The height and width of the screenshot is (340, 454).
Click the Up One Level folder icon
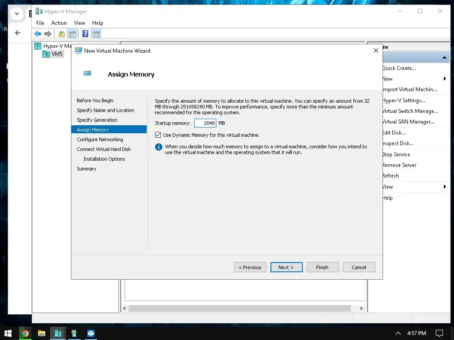click(x=61, y=34)
